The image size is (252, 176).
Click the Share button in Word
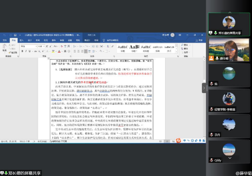pyautogui.click(x=199, y=40)
